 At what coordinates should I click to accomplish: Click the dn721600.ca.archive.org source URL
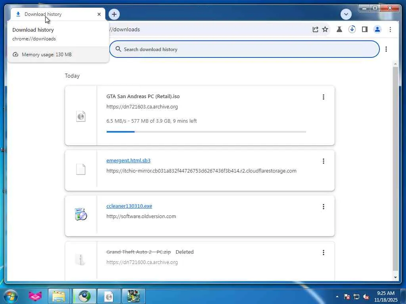142,262
